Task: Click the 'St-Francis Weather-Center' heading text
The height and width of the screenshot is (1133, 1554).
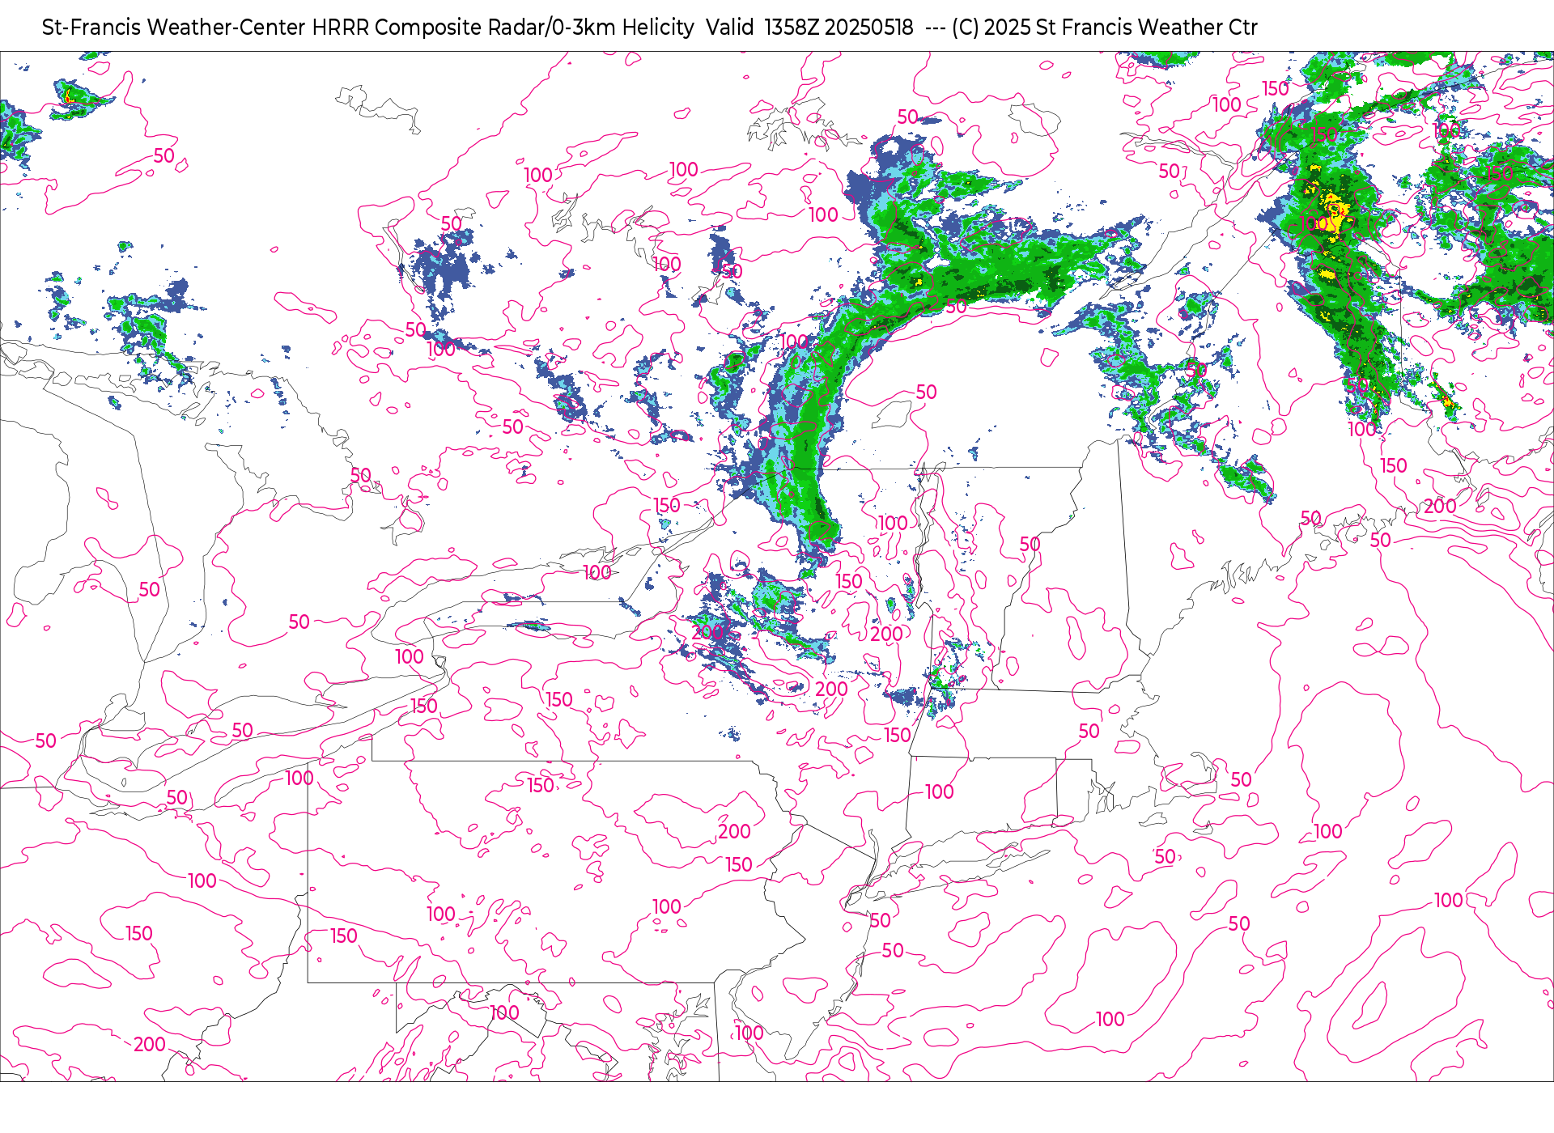Action: [x=173, y=28]
